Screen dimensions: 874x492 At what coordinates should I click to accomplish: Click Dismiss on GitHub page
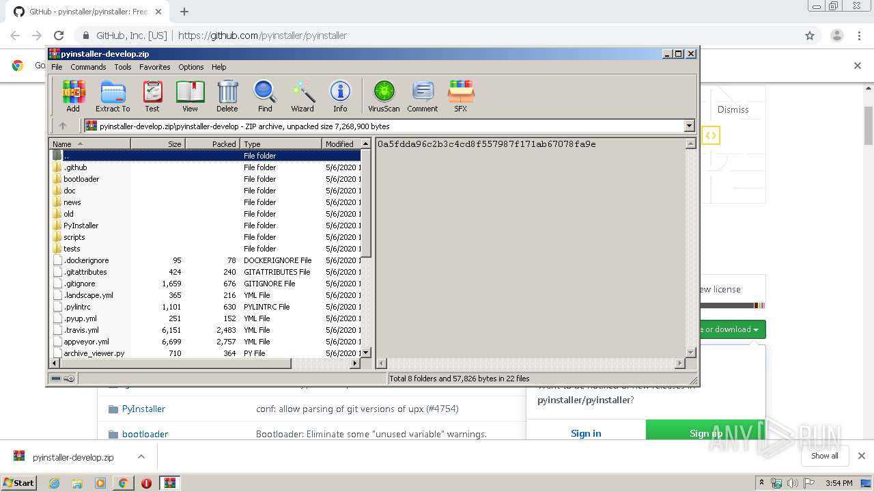(x=733, y=109)
